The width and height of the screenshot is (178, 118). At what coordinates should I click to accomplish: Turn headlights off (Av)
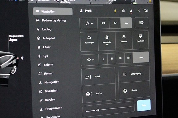pyautogui.click(x=89, y=23)
